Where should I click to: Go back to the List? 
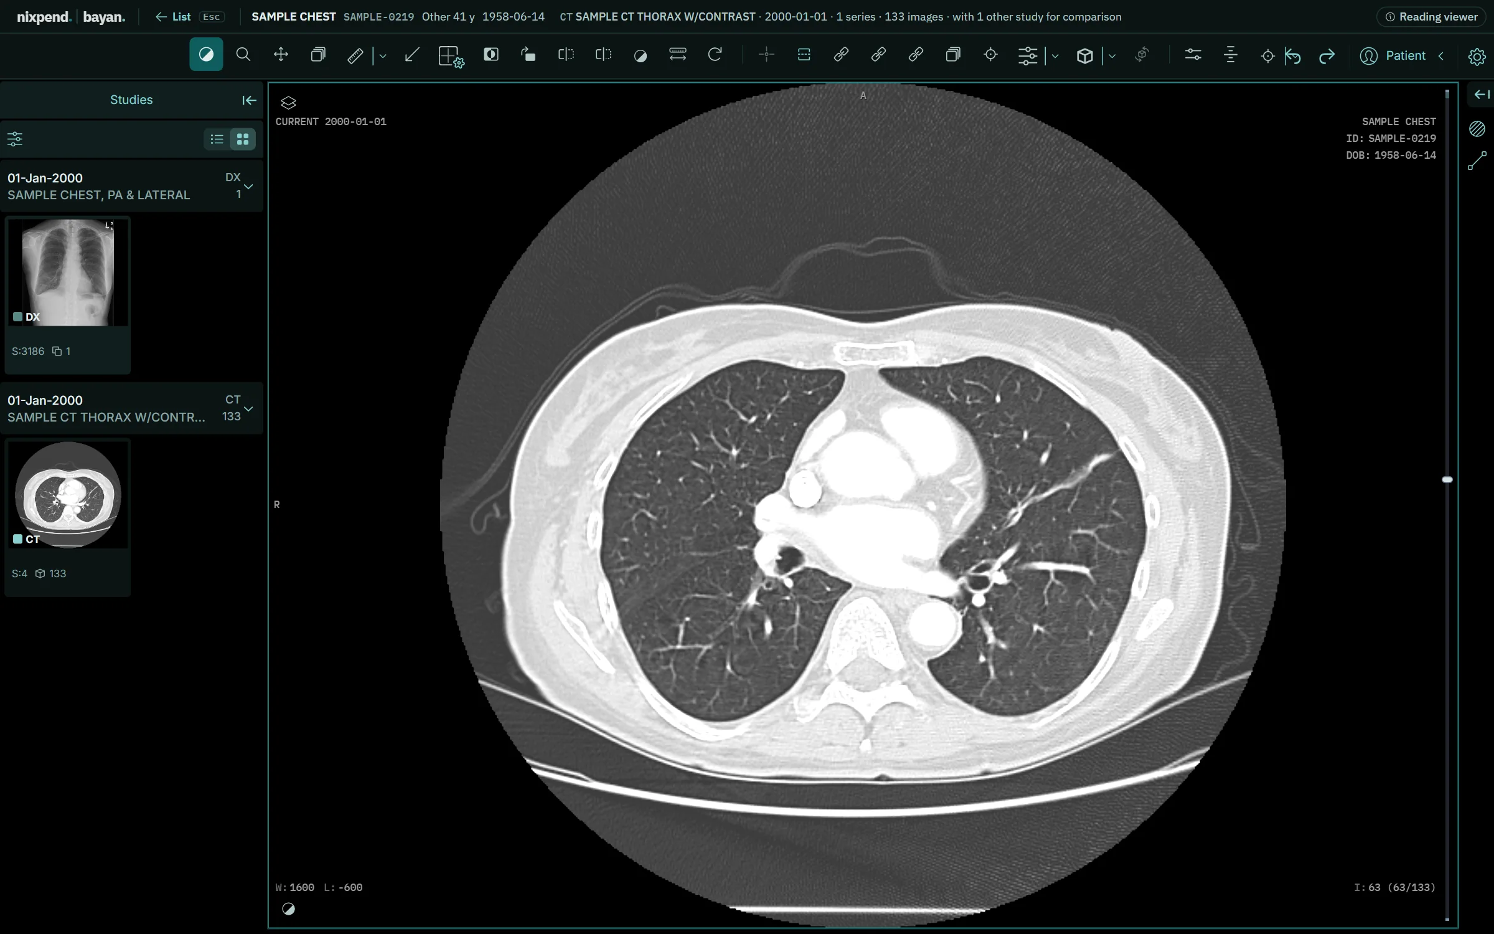173,17
